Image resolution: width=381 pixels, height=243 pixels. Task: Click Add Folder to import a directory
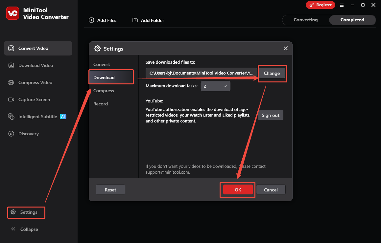pyautogui.click(x=148, y=20)
